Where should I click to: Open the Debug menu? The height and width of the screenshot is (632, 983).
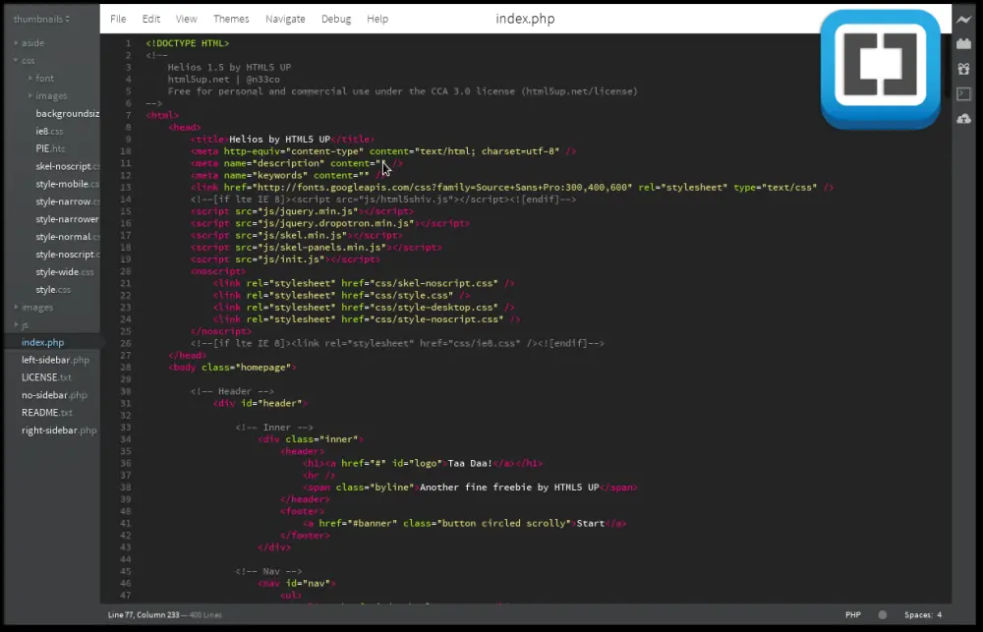336,18
